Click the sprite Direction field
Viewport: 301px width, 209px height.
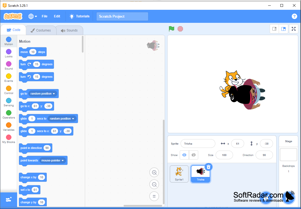pos(264,155)
